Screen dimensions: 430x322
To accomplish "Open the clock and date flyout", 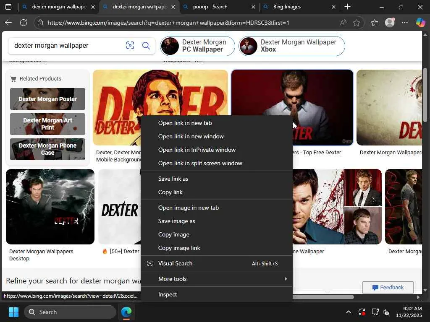I will [409, 312].
